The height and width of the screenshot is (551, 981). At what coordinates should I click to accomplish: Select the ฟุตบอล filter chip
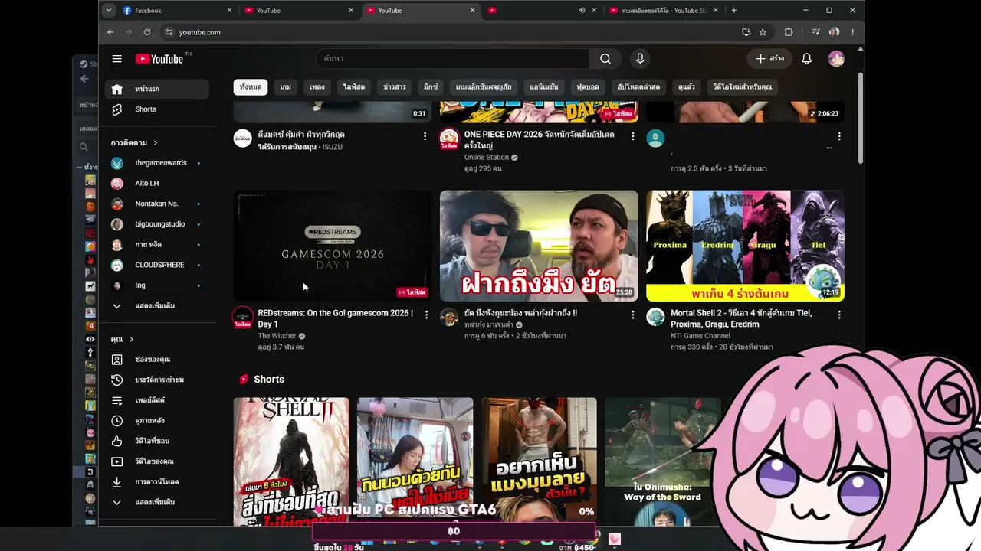click(x=588, y=87)
